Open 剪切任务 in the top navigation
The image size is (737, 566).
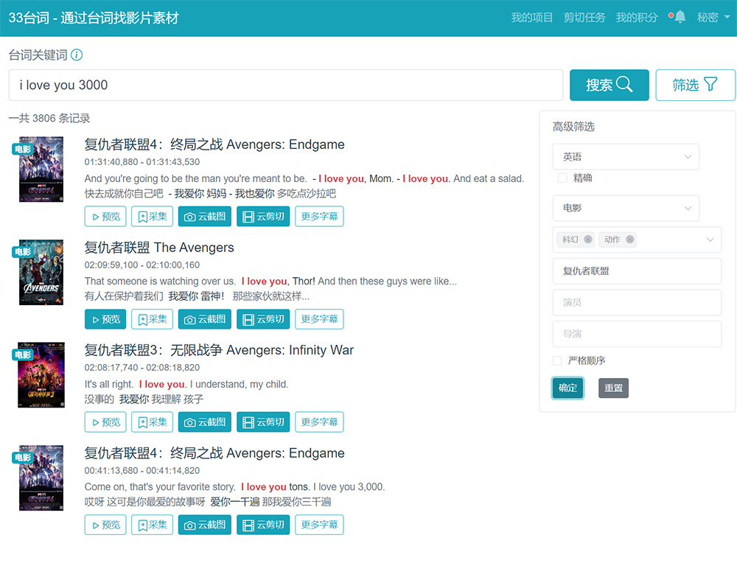pos(584,17)
